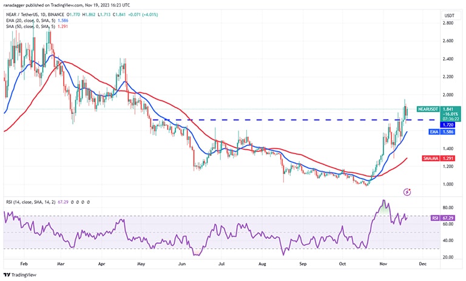Click the ranadagger published header text
Image resolution: width=466 pixels, height=281 pixels.
pyautogui.click(x=67, y=5)
